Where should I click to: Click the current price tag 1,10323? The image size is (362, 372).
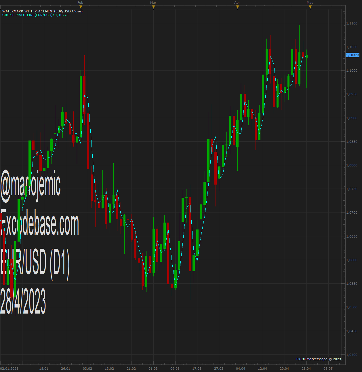[x=353, y=55]
